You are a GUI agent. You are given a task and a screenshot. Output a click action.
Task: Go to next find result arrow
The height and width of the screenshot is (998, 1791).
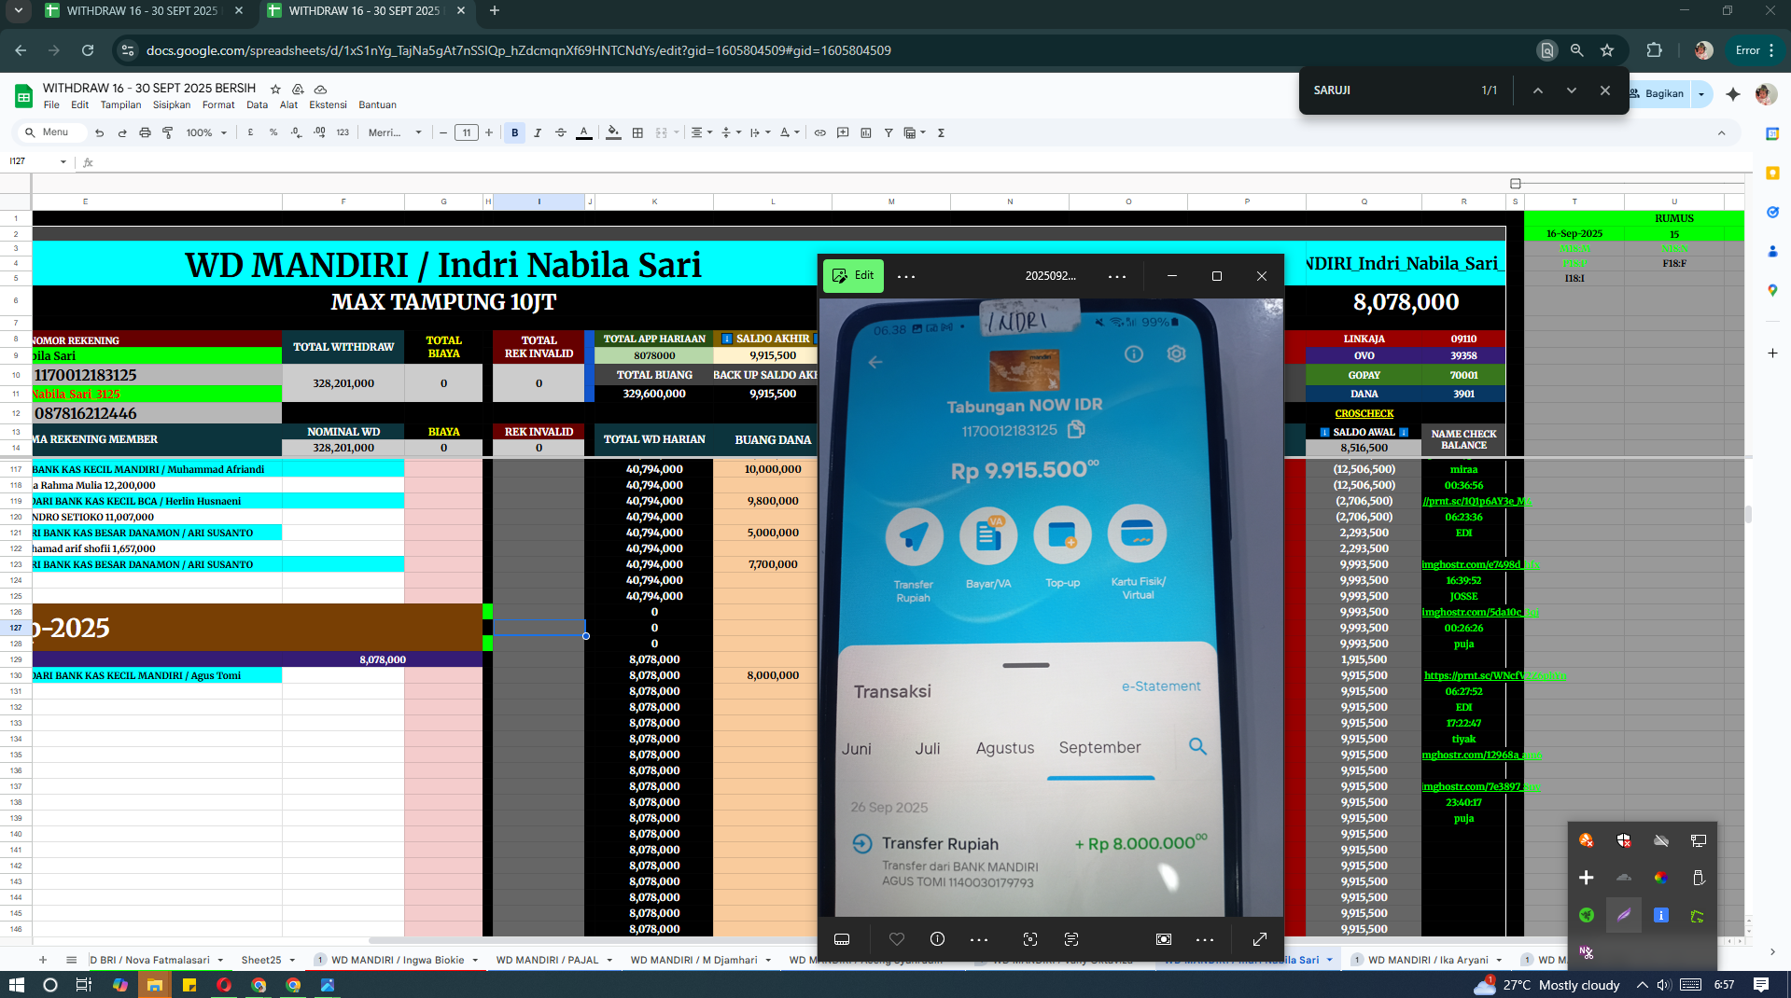(1571, 90)
